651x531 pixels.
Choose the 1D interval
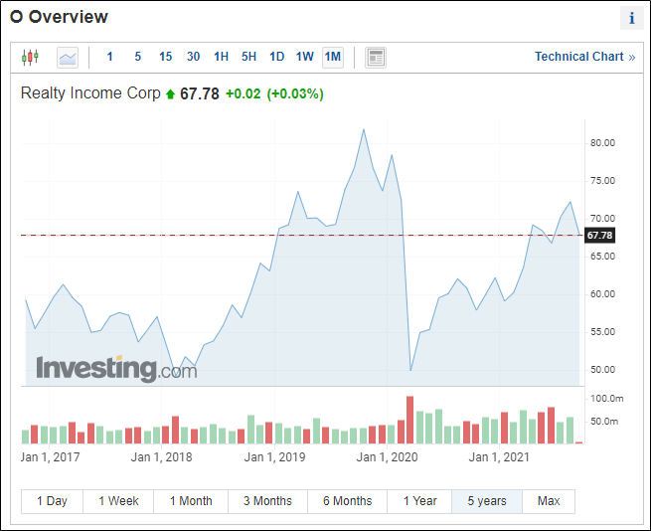click(x=276, y=57)
